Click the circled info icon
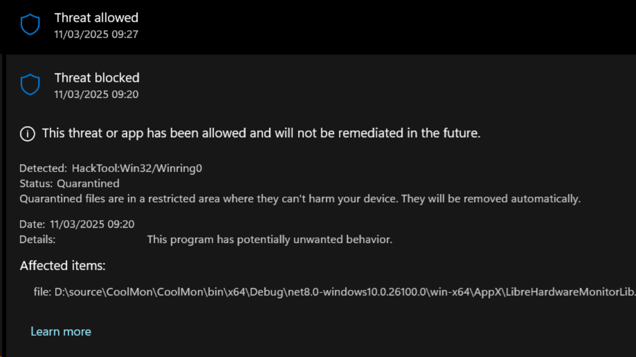This screenshot has height=357, width=636. (27, 134)
